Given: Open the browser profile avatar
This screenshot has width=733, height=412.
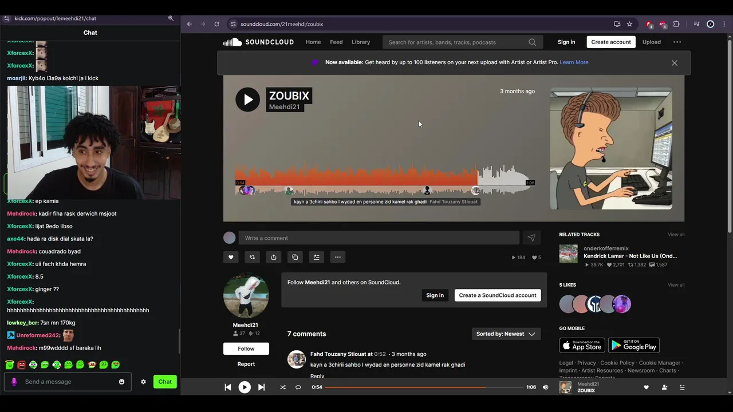Looking at the screenshot, I should (711, 24).
